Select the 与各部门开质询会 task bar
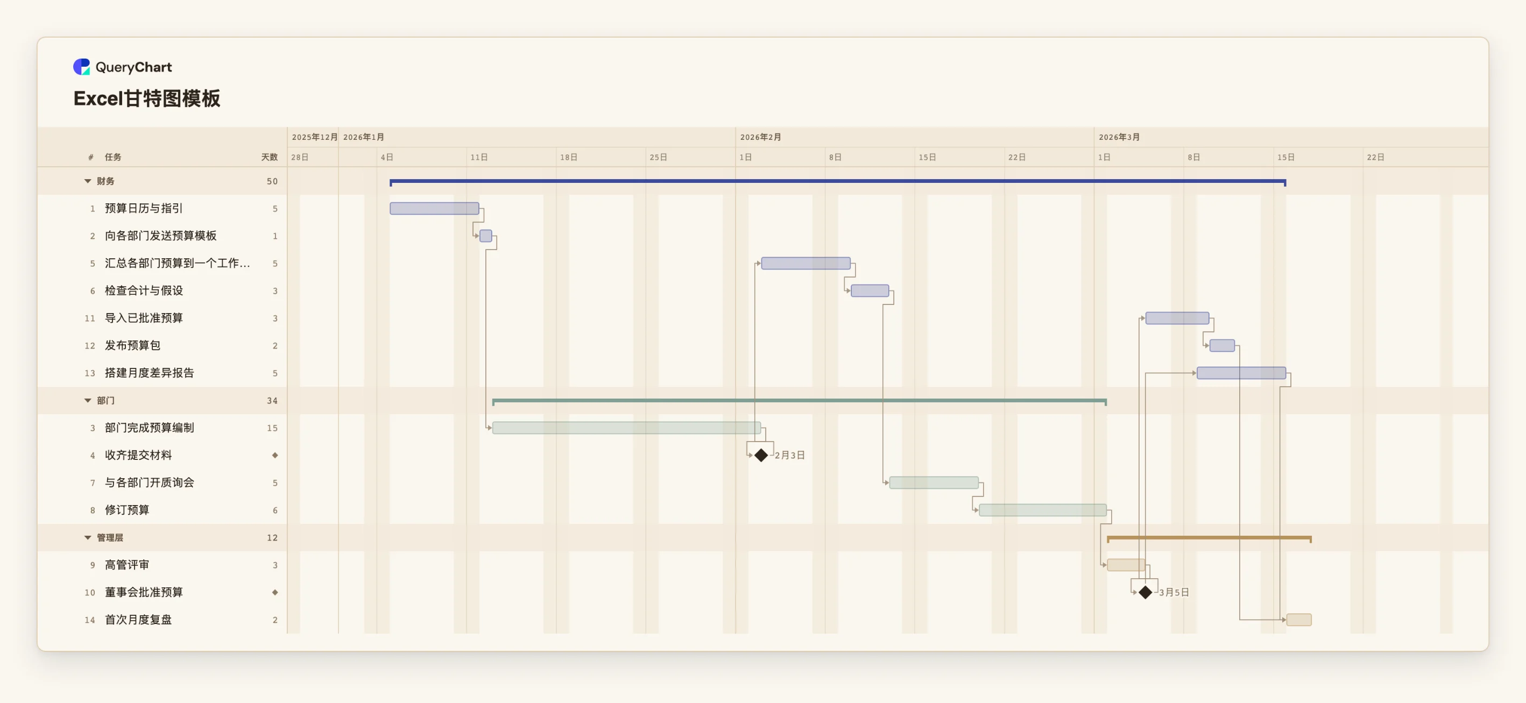Screen dimensions: 1526x703 934,482
